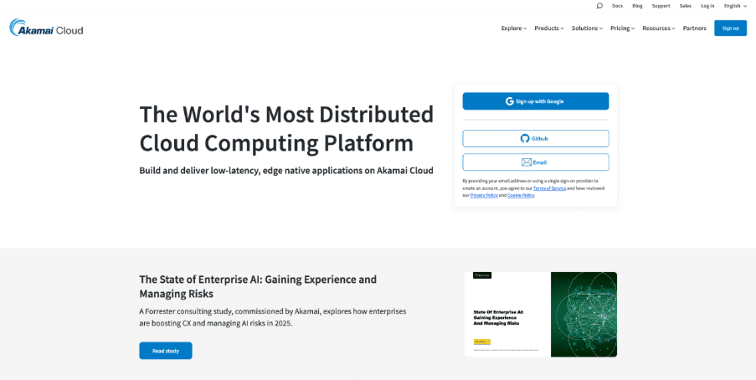Click the Read study button
The width and height of the screenshot is (756, 380).
[166, 351]
